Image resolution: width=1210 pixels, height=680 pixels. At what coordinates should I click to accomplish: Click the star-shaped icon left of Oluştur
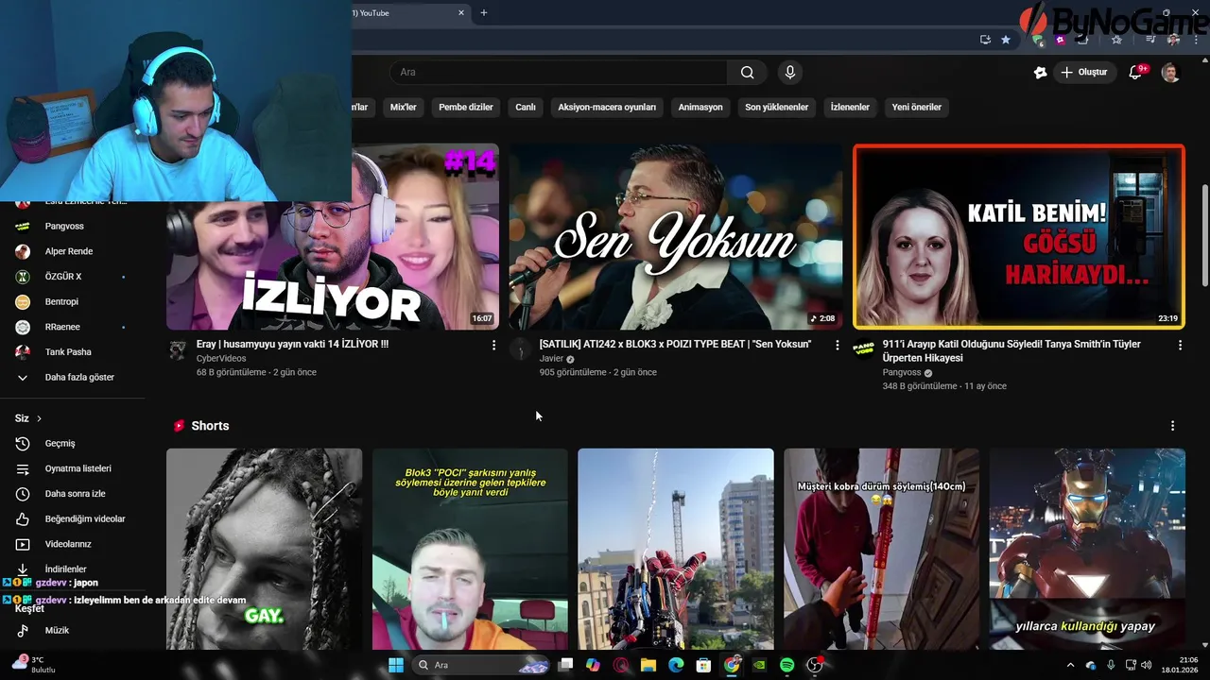tap(1040, 73)
